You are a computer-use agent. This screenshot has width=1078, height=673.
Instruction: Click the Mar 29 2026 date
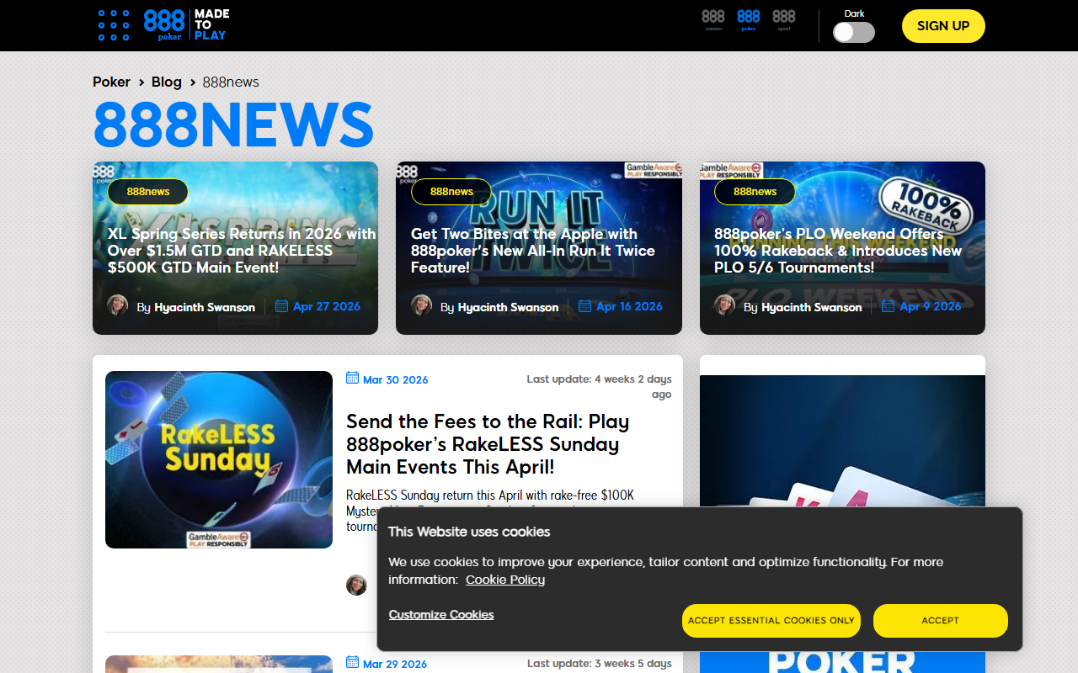click(x=396, y=664)
